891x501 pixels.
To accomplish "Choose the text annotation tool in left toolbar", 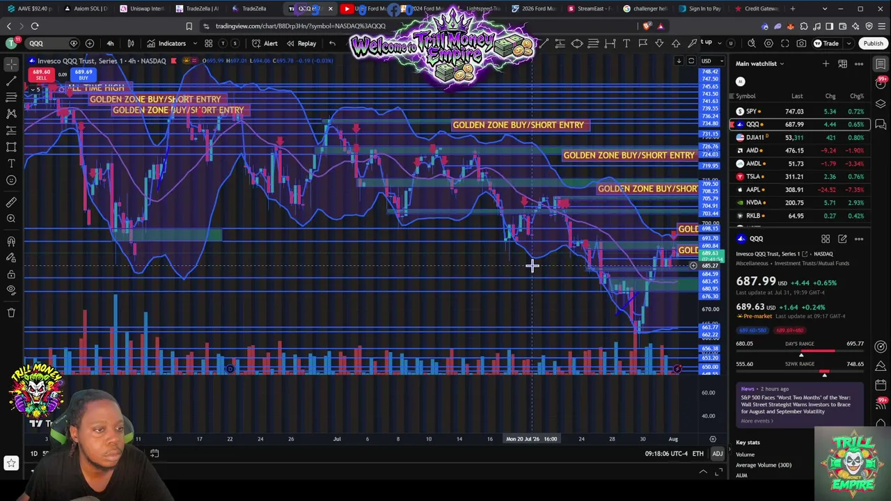I will [11, 164].
